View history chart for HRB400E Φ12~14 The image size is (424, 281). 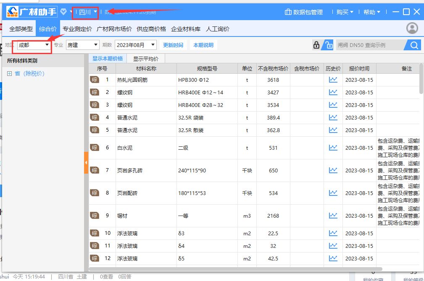tap(333, 92)
